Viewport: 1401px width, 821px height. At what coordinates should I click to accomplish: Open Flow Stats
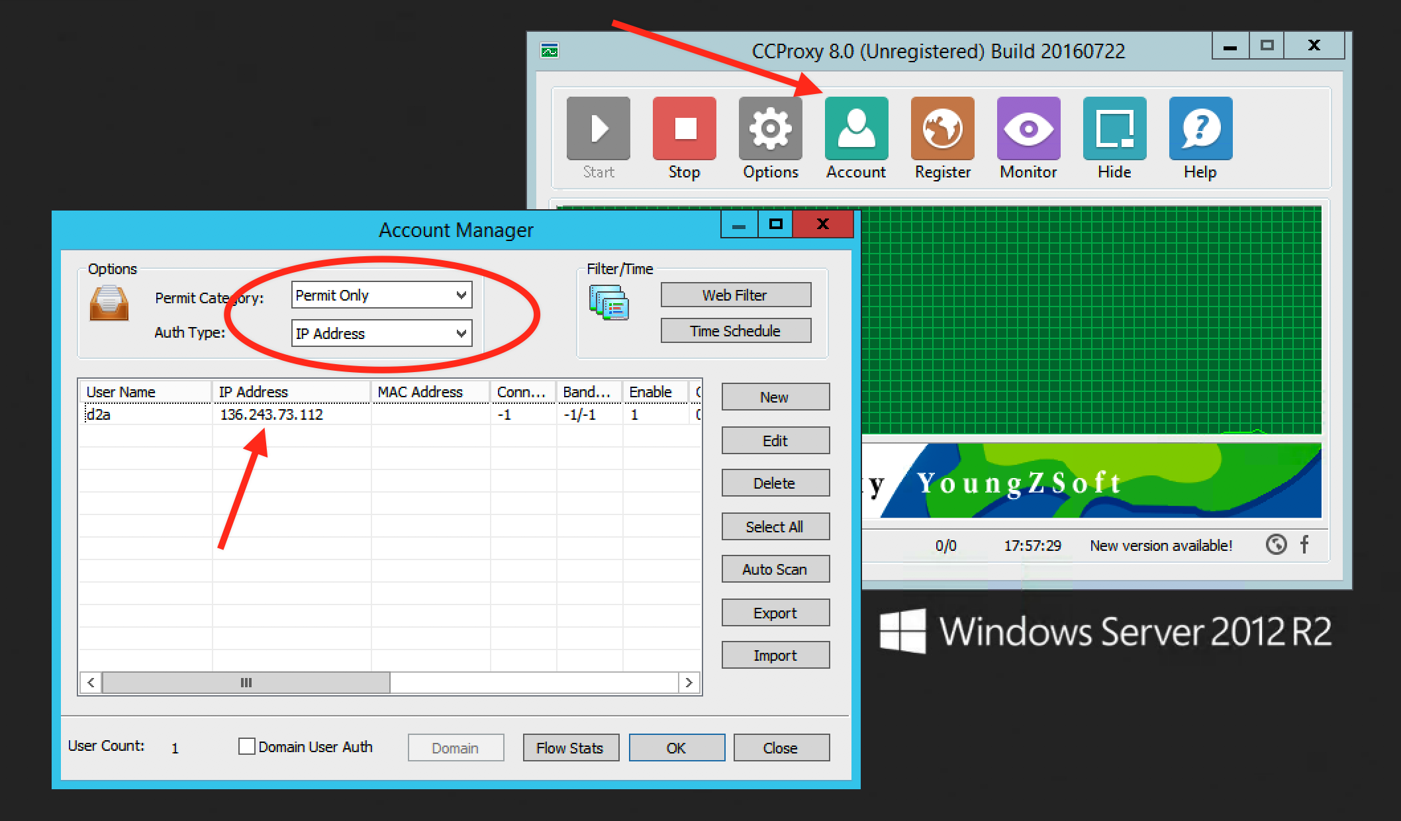click(x=571, y=748)
